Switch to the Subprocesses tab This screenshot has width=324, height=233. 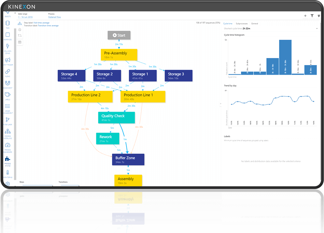pos(242,24)
